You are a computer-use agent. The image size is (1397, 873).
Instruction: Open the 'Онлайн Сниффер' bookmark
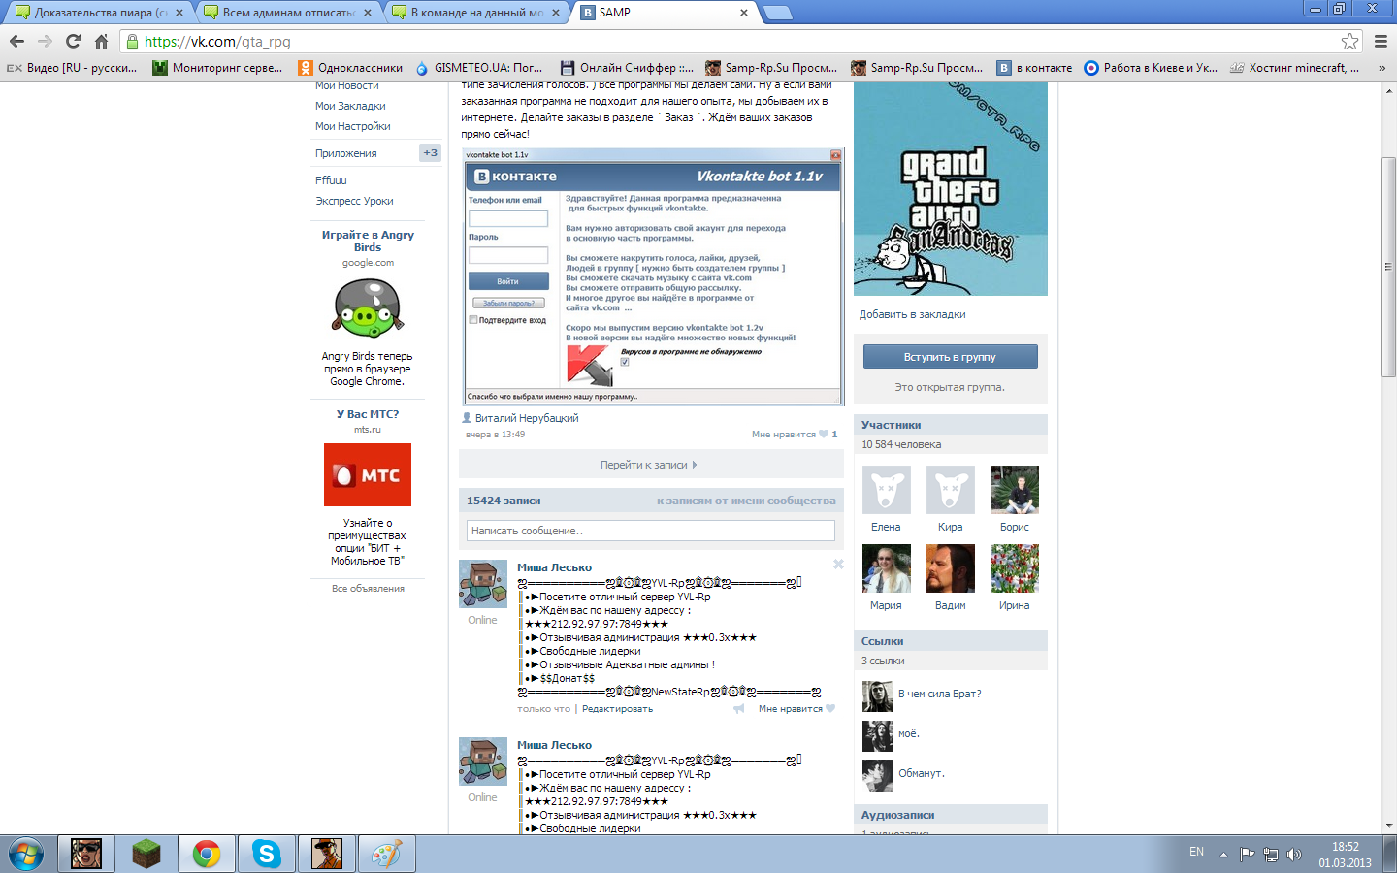tap(627, 68)
